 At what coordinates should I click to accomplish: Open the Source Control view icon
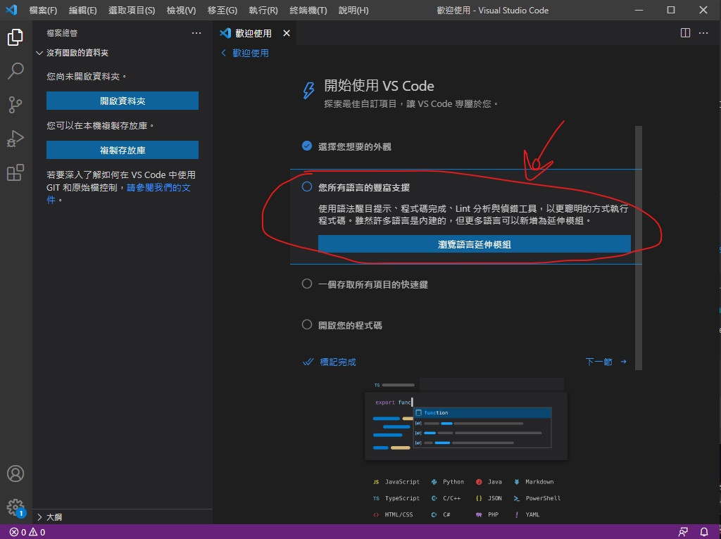click(15, 105)
